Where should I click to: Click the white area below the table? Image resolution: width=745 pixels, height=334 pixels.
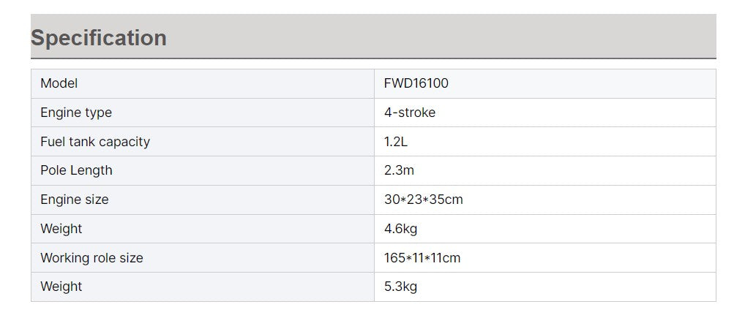click(x=373, y=319)
